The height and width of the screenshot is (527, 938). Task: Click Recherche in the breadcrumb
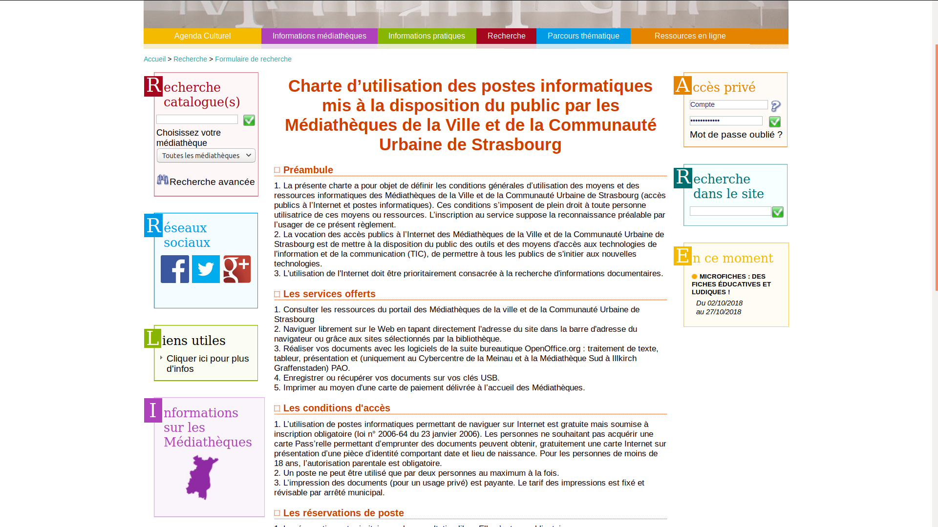point(190,59)
